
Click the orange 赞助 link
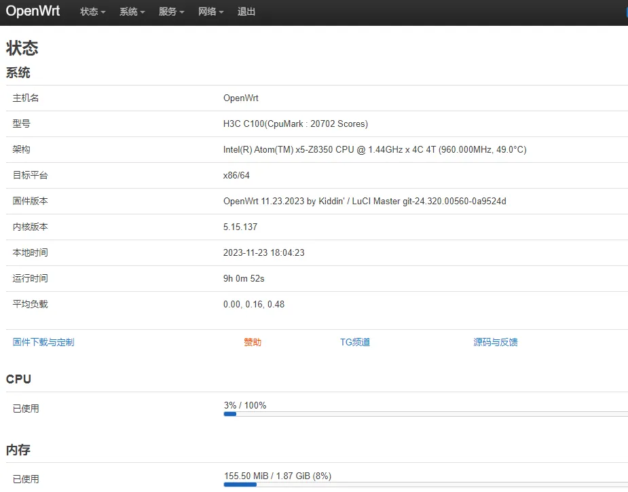tap(253, 342)
